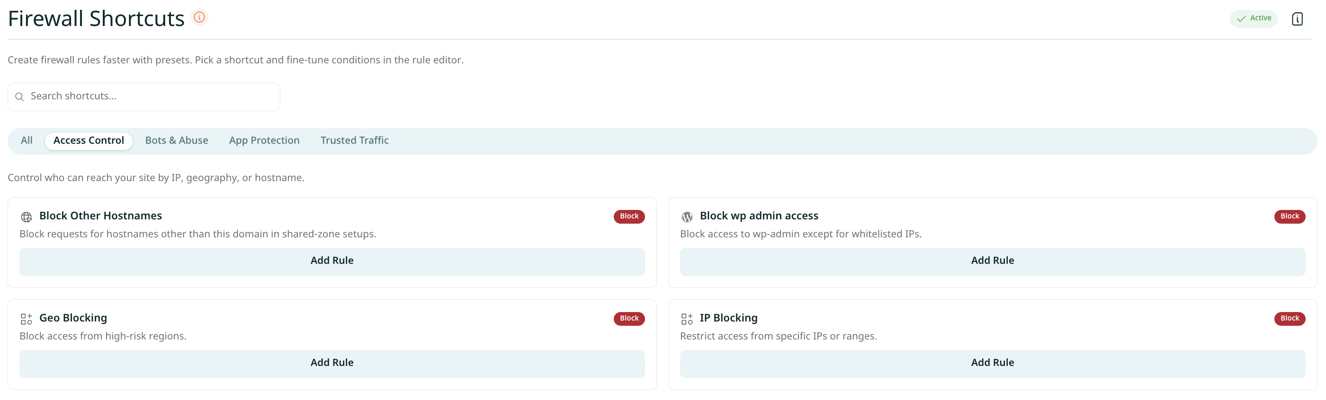The width and height of the screenshot is (1326, 400).
Task: Switch to App Protection tab
Action: [264, 141]
